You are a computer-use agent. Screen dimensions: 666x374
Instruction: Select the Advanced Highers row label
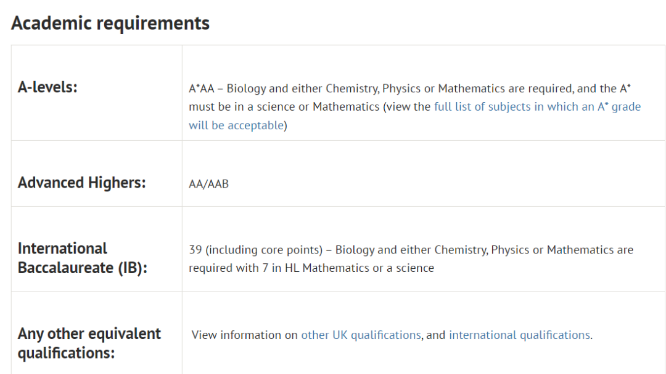[x=81, y=183]
